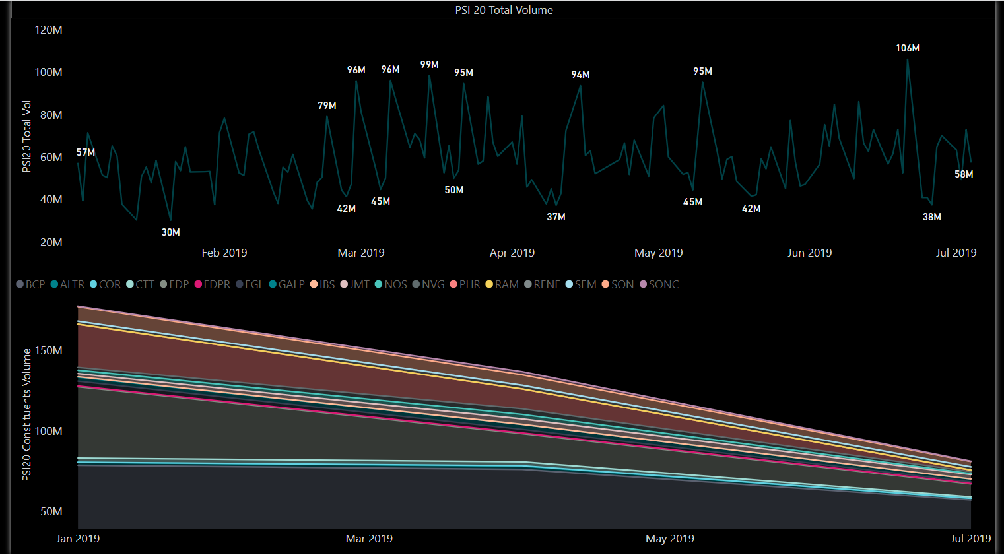Click the BCP legend marker
The height and width of the screenshot is (555, 1004).
[x=20, y=284]
